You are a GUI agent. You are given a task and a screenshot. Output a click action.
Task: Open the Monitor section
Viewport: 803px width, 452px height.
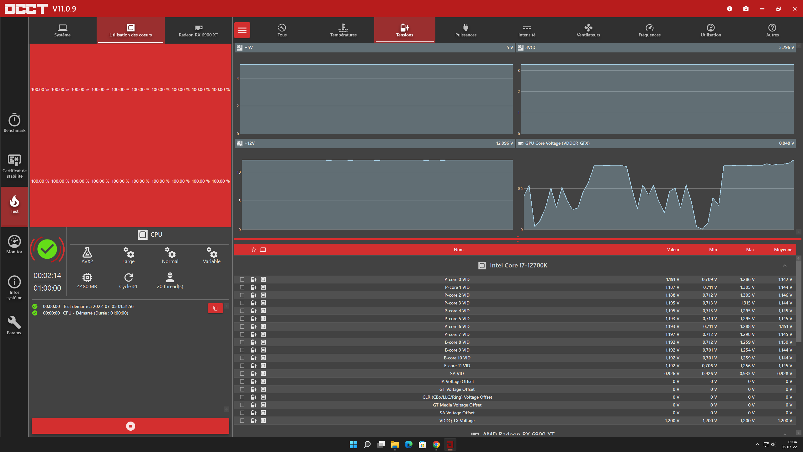pos(14,245)
